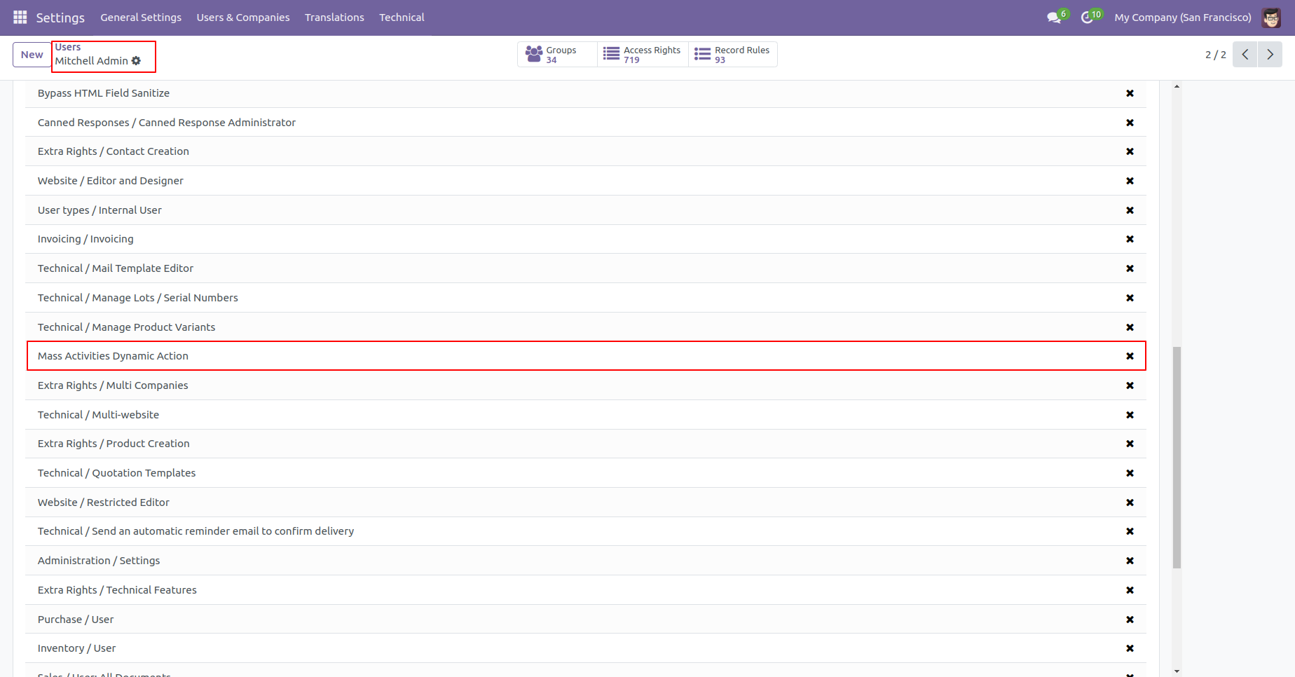Open the Access Rights 719 stat button
1295x677 pixels.
point(643,55)
